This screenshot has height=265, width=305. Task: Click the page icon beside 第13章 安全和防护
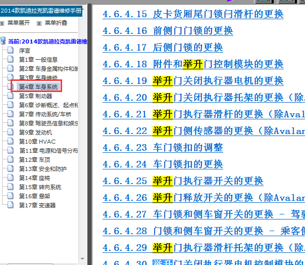(x=11, y=168)
